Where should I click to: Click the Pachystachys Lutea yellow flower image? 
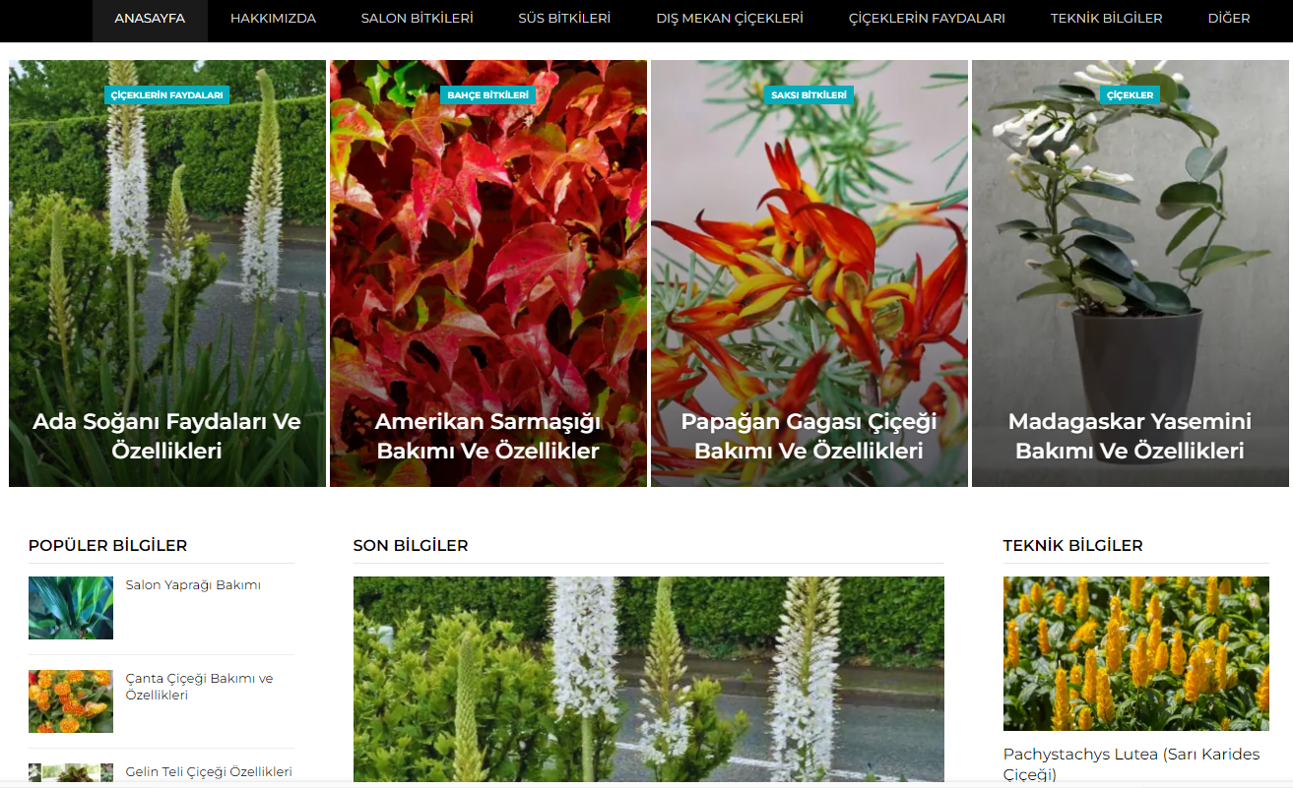[1136, 653]
